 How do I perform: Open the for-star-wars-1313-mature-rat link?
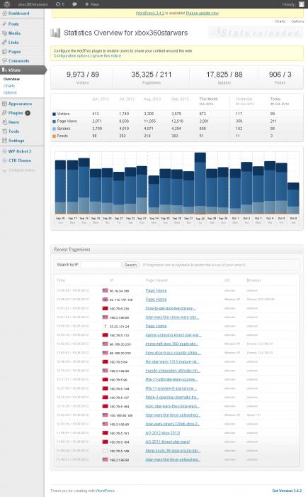click(172, 361)
